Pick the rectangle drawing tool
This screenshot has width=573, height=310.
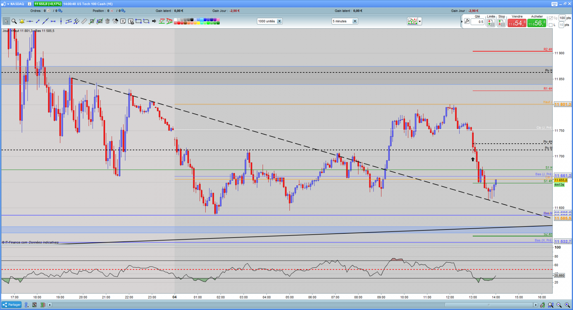coord(138,21)
